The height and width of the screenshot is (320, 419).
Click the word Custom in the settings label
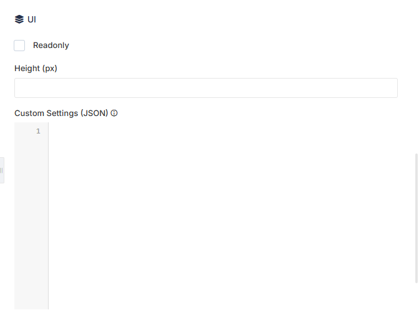[x=29, y=113]
